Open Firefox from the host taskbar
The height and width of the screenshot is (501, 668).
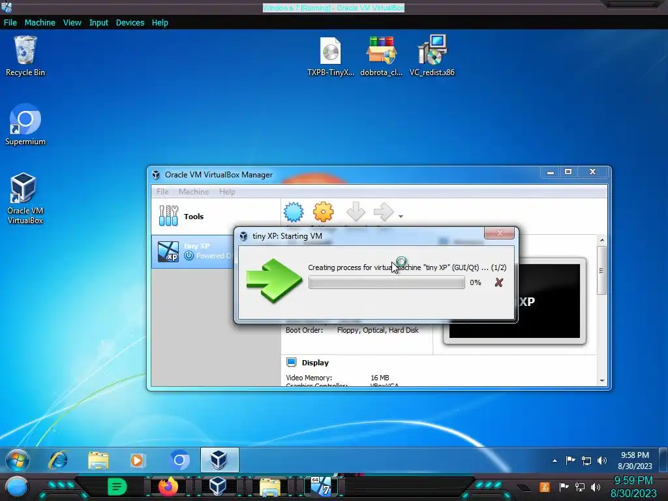[x=168, y=487]
